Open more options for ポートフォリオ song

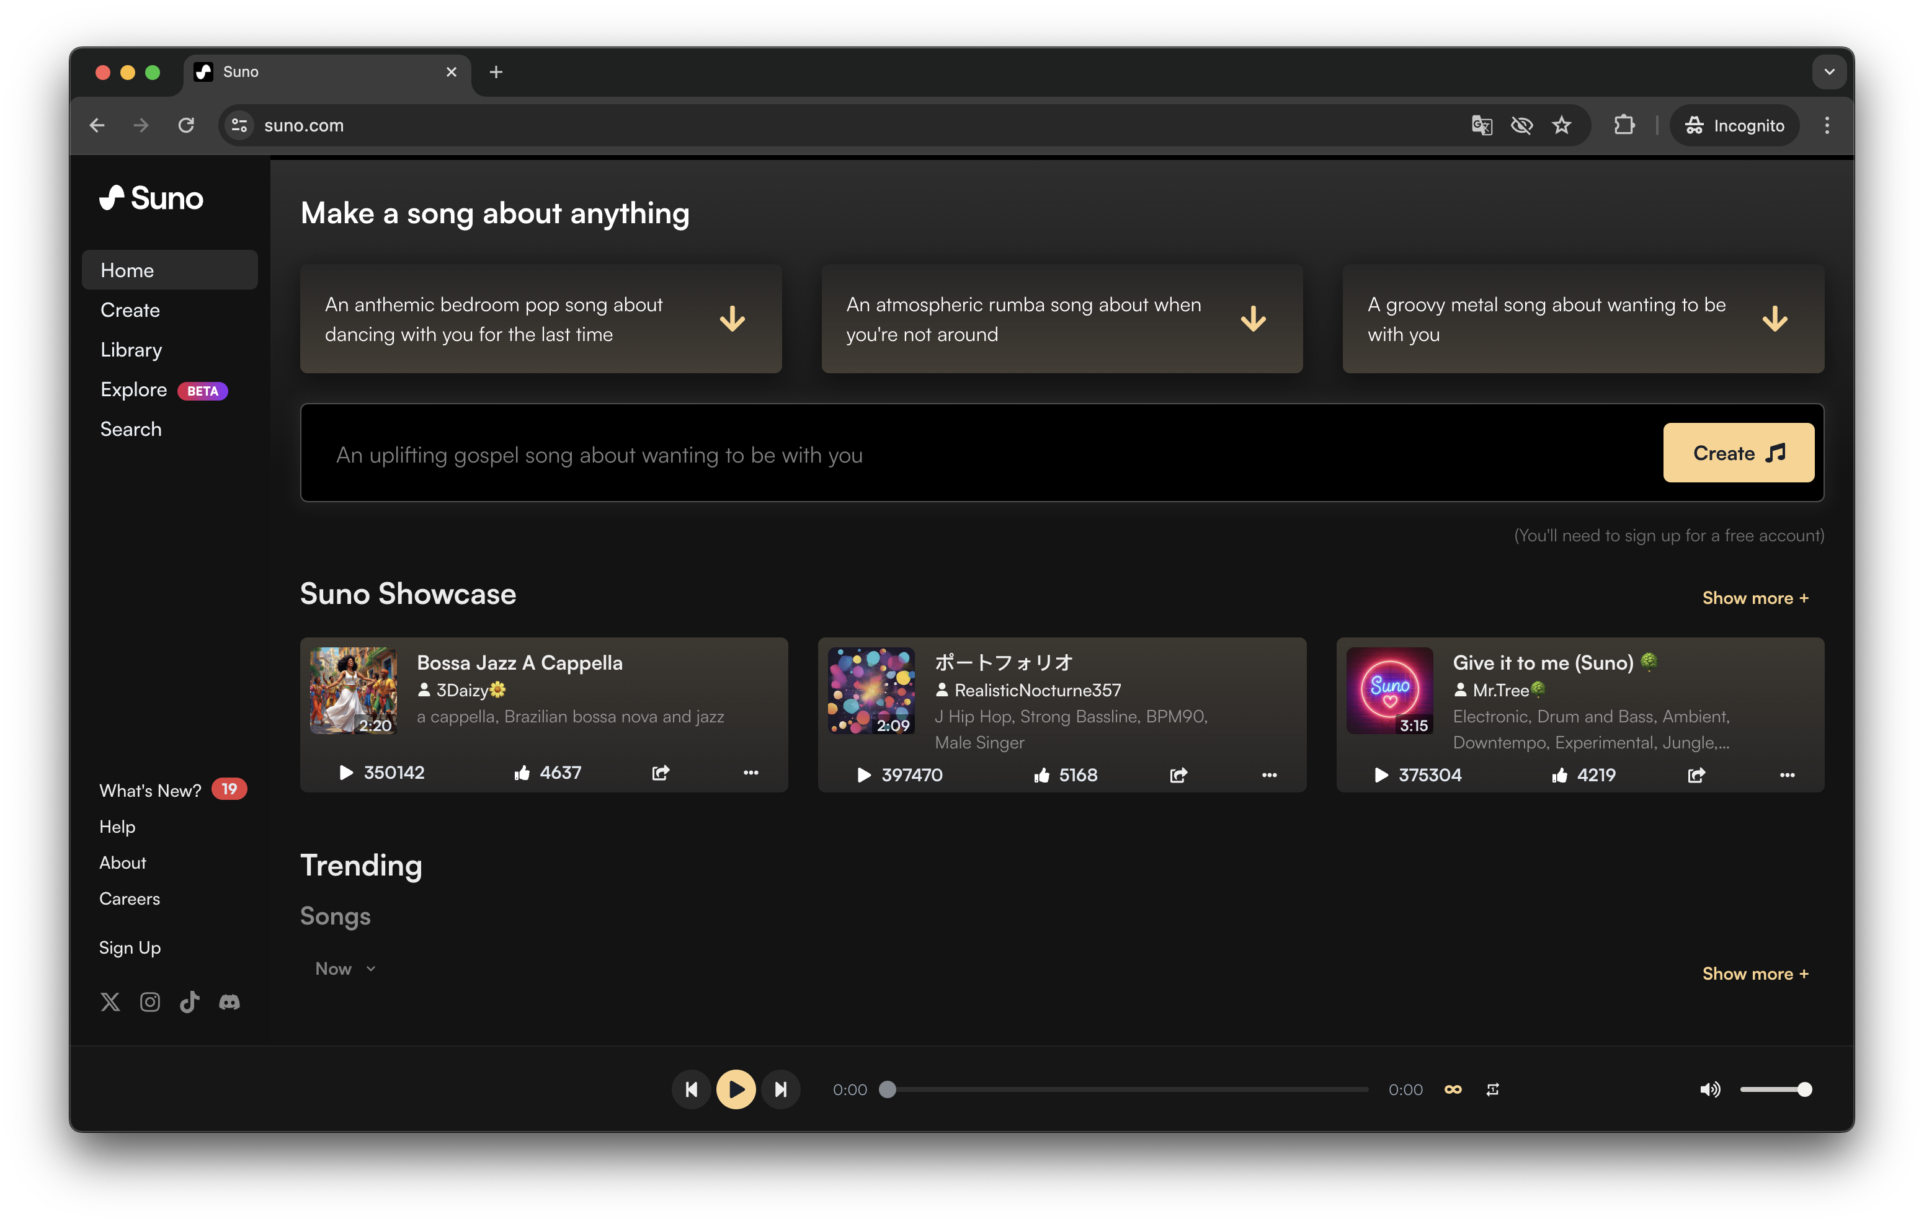[x=1269, y=775]
